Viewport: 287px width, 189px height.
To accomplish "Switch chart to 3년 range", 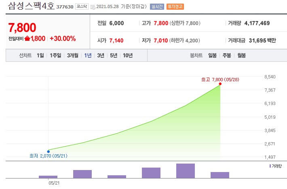I will pyautogui.click(x=101, y=55).
